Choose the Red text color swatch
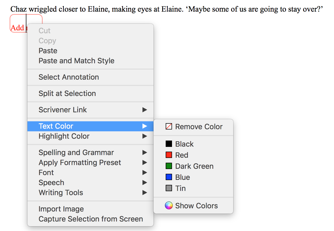The image size is (334, 231). [169, 155]
